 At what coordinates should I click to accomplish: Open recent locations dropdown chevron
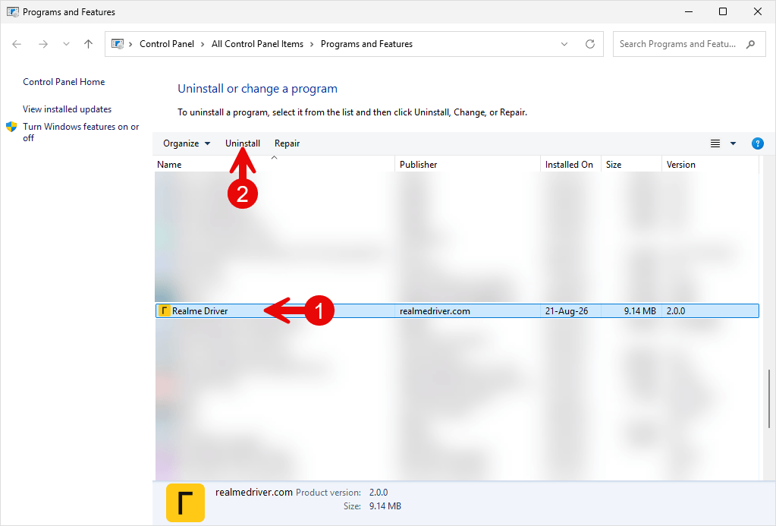(66, 44)
